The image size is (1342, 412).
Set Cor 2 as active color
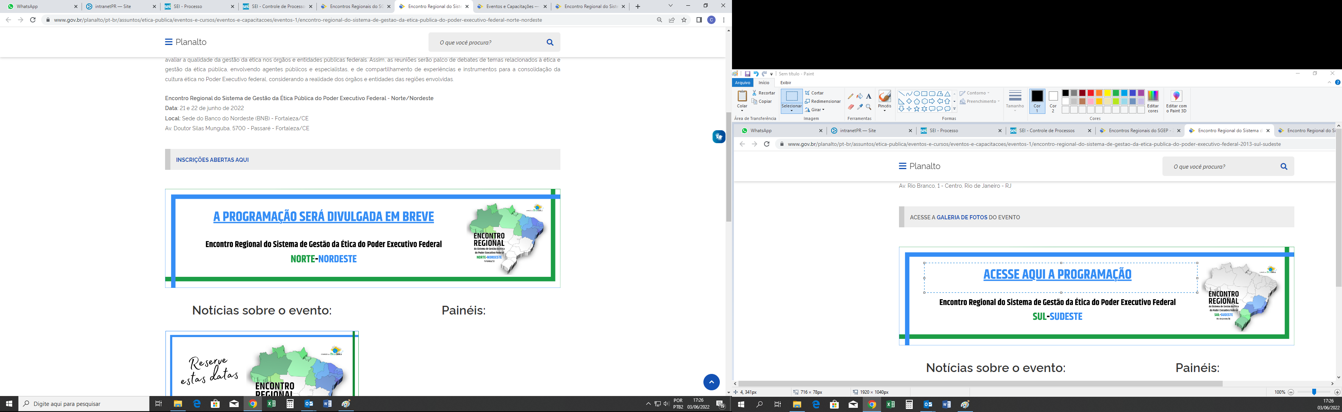tap(1053, 101)
